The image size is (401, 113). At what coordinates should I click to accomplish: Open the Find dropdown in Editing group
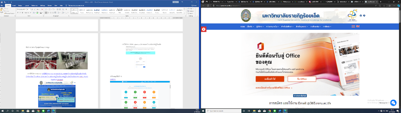click(x=190, y=9)
